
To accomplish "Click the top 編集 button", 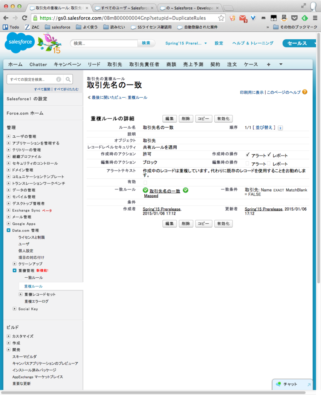I will pos(169,119).
